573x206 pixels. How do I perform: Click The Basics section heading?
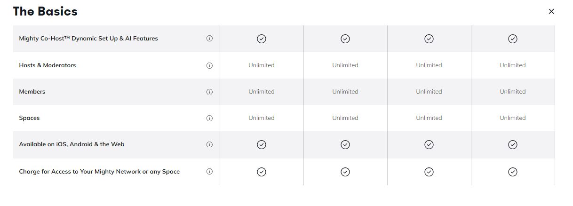click(45, 11)
